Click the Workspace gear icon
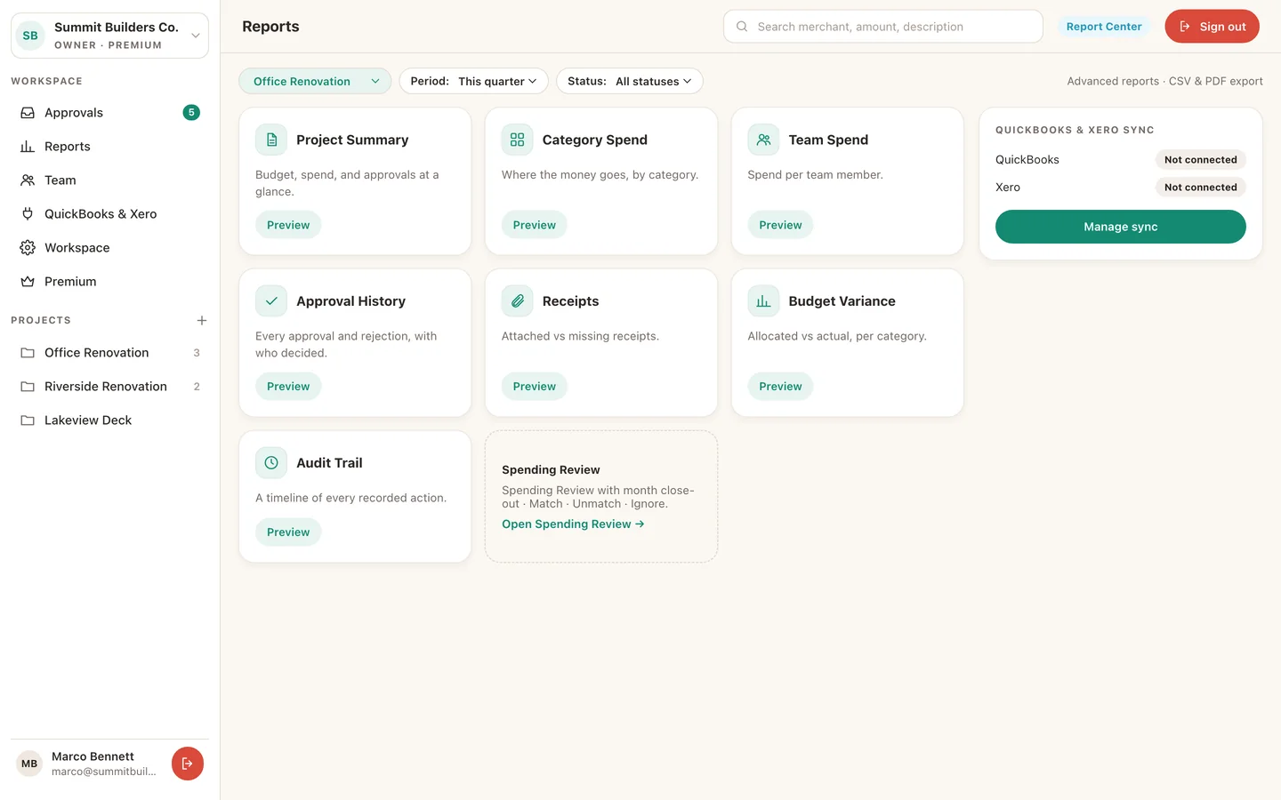1281x800 pixels. click(28, 248)
